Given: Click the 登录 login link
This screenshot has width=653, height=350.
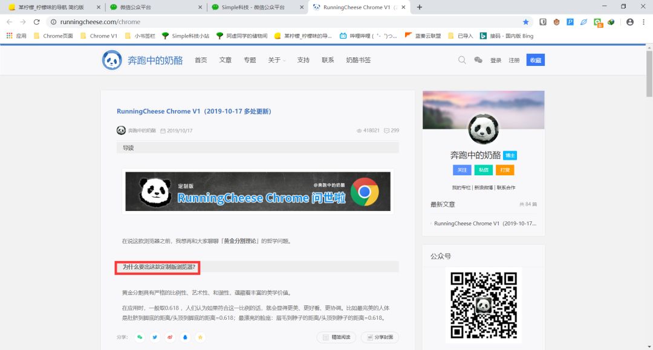Looking at the screenshot, I should click(496, 60).
